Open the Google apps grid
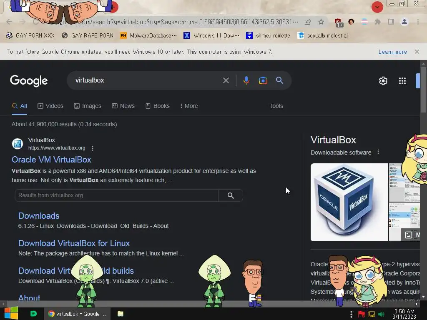Screen dimensions: 427x320 tap(402, 81)
